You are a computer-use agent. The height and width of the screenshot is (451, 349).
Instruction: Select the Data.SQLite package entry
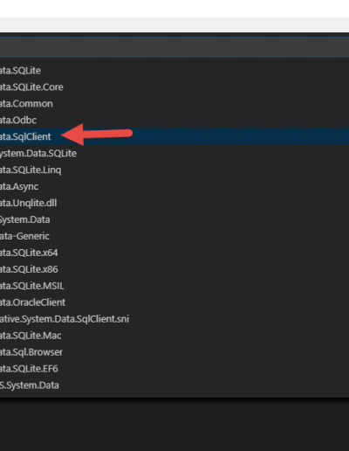(174, 70)
